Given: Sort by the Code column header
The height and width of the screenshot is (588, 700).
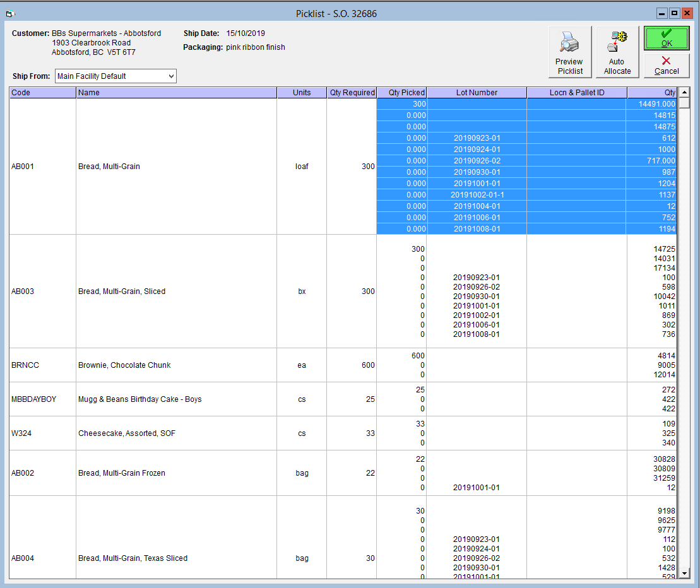Looking at the screenshot, I should click(x=42, y=92).
